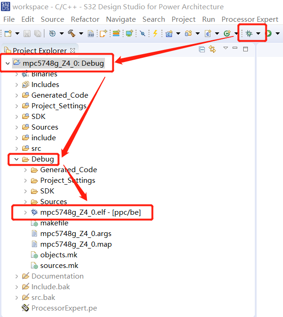Collapse the mpc5748g_Z4_0: Debug project
Image resolution: width=283 pixels, height=317 pixels.
click(x=8, y=63)
